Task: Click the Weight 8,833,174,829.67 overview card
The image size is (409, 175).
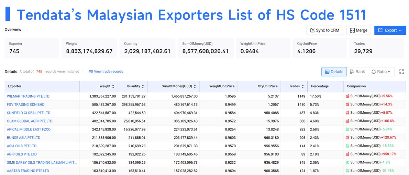Action: [x=89, y=48]
